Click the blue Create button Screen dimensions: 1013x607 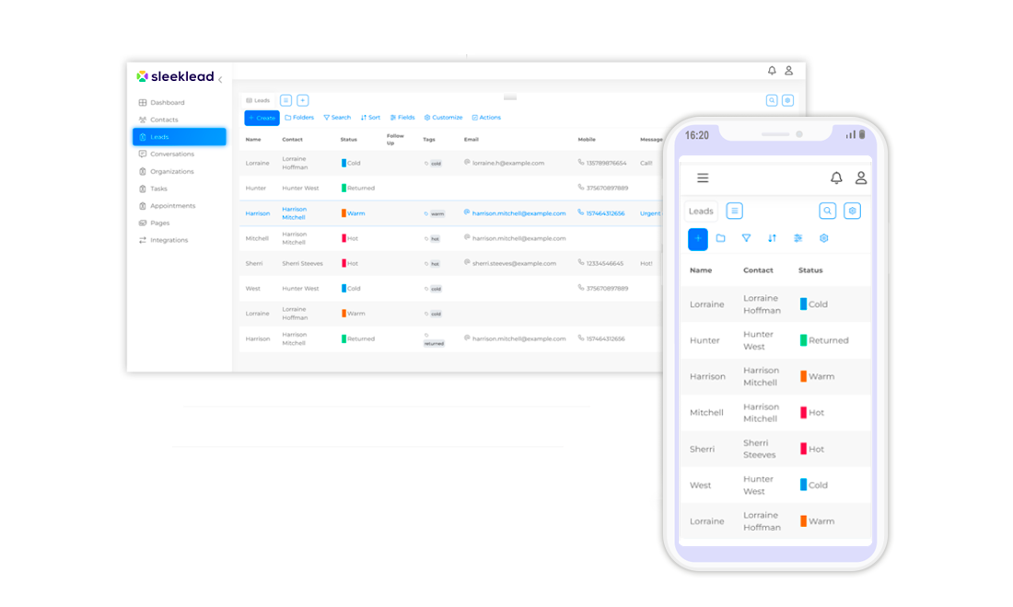(262, 118)
